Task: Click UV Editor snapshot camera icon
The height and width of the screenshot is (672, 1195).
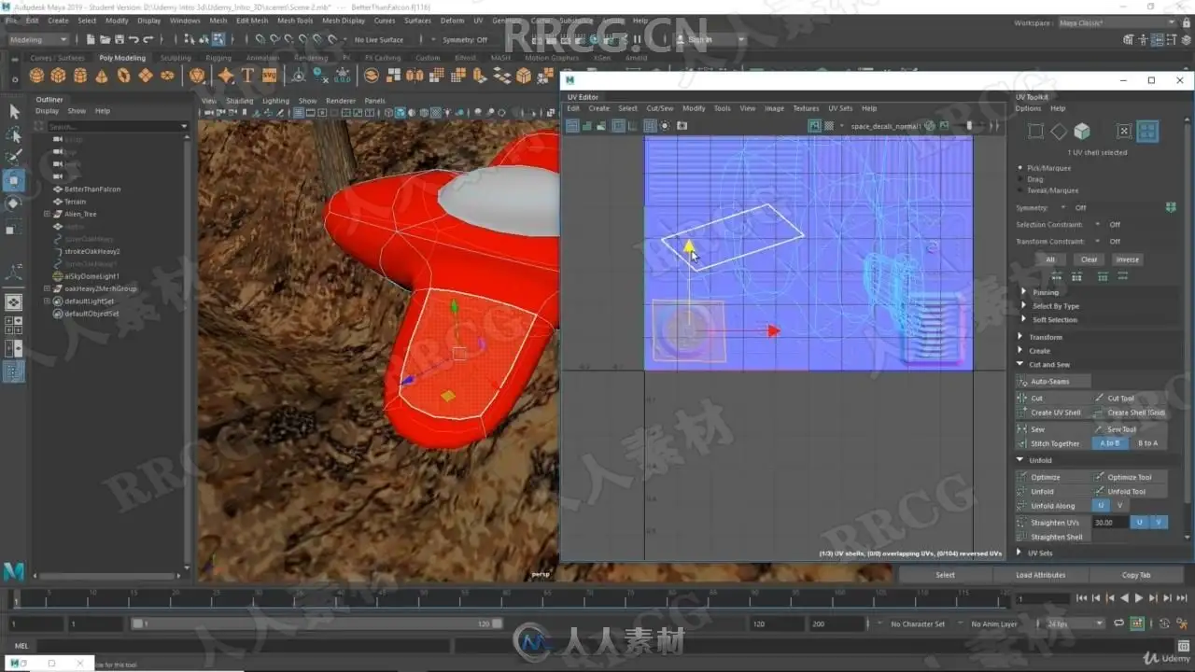Action: click(x=682, y=126)
